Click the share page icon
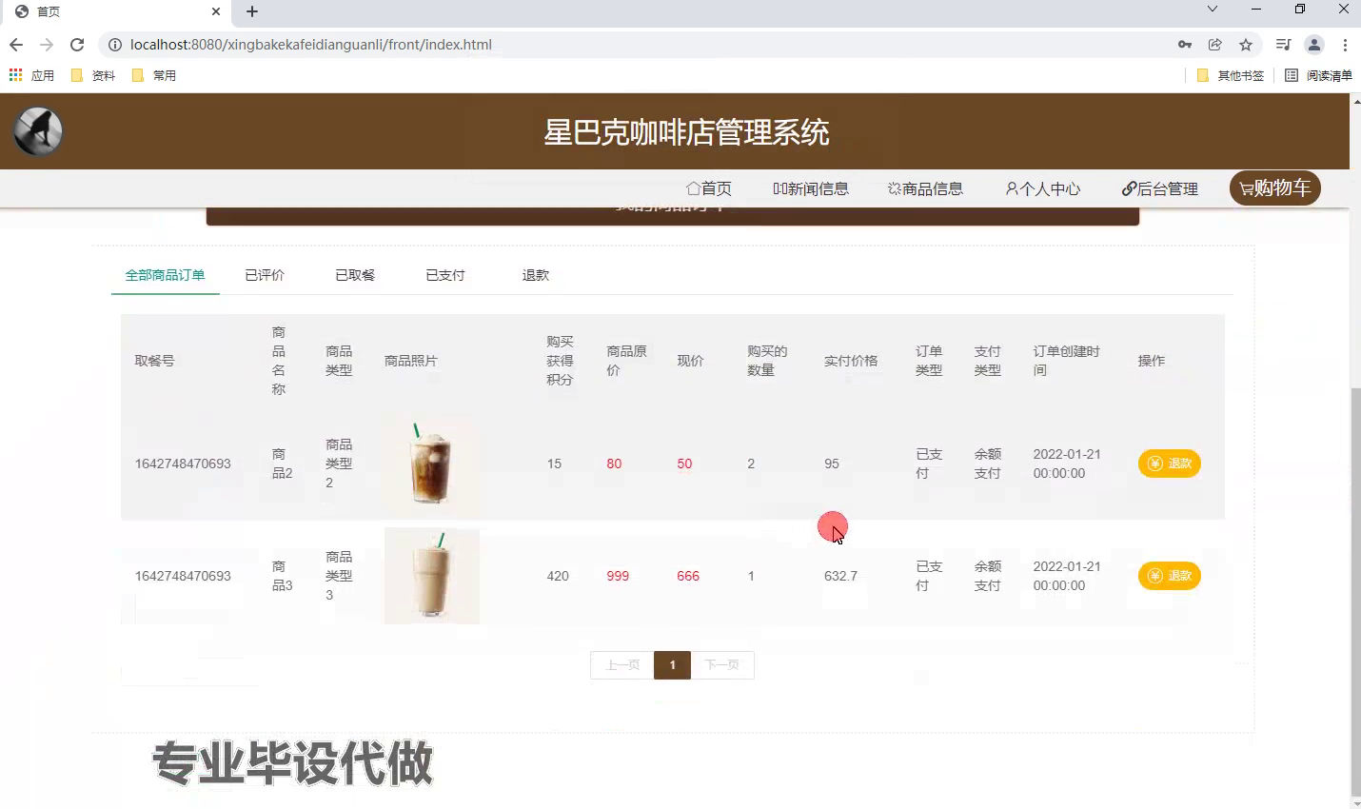The image size is (1361, 809). pyautogui.click(x=1215, y=45)
